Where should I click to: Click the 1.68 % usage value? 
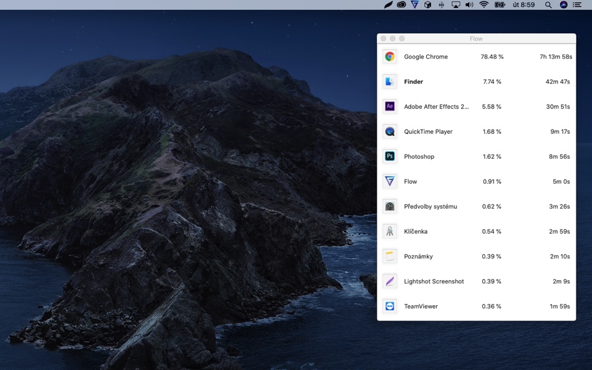tap(492, 131)
